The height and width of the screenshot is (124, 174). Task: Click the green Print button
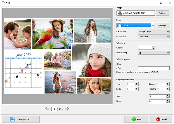coord(136,119)
